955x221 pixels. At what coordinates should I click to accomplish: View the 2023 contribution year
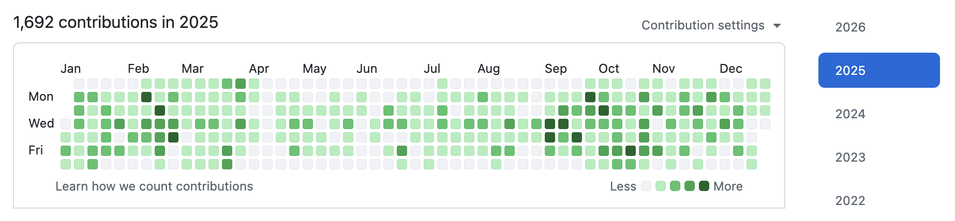tap(850, 157)
